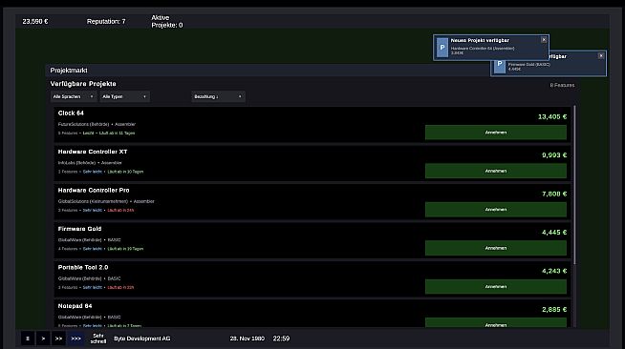Select the Firmware Gold project title
625x349 pixels.
(x=79, y=229)
